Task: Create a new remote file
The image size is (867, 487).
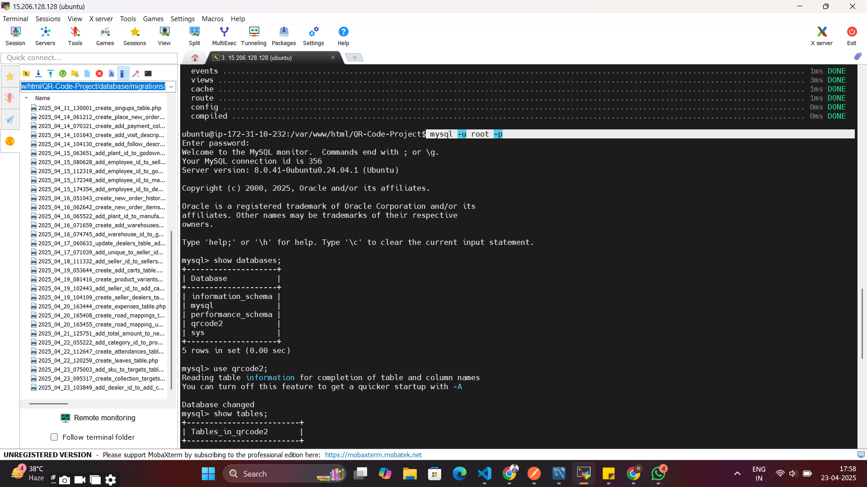Action: click(x=87, y=74)
